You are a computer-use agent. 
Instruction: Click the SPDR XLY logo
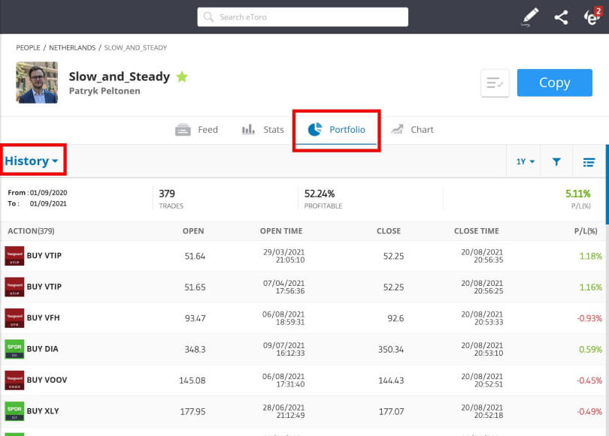14,410
